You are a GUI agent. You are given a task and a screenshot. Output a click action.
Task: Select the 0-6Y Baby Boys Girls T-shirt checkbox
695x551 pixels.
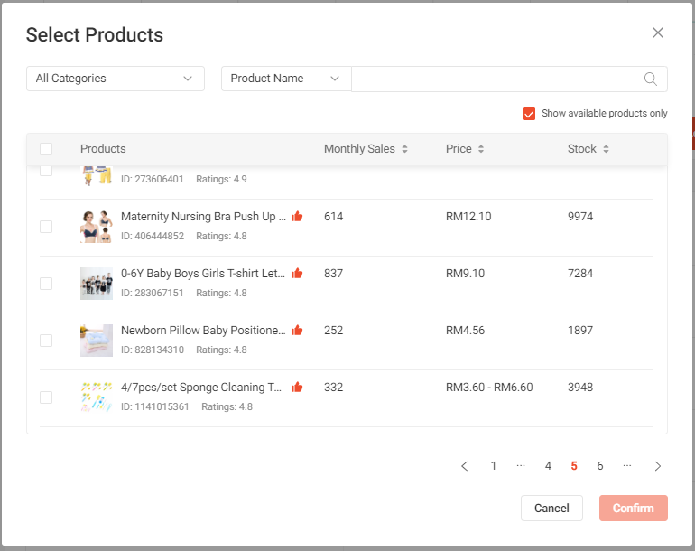[x=46, y=284]
